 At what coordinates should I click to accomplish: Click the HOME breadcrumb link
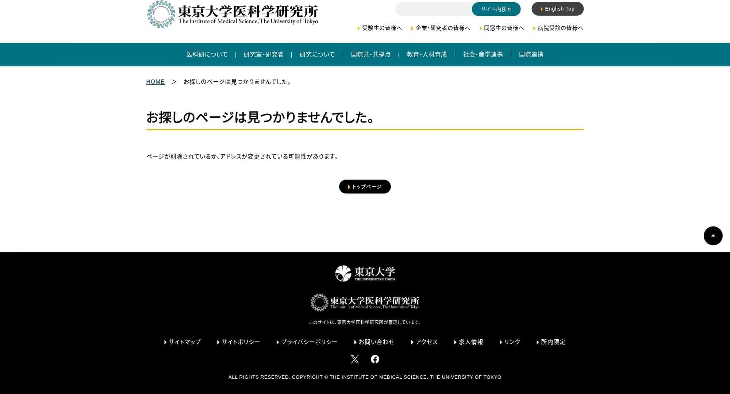point(155,82)
